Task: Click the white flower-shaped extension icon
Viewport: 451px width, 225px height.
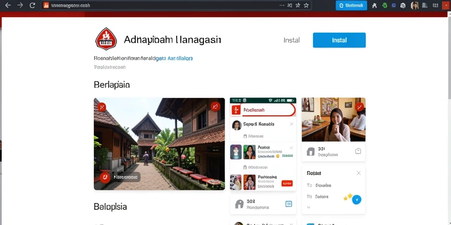Action: [x=403, y=5]
